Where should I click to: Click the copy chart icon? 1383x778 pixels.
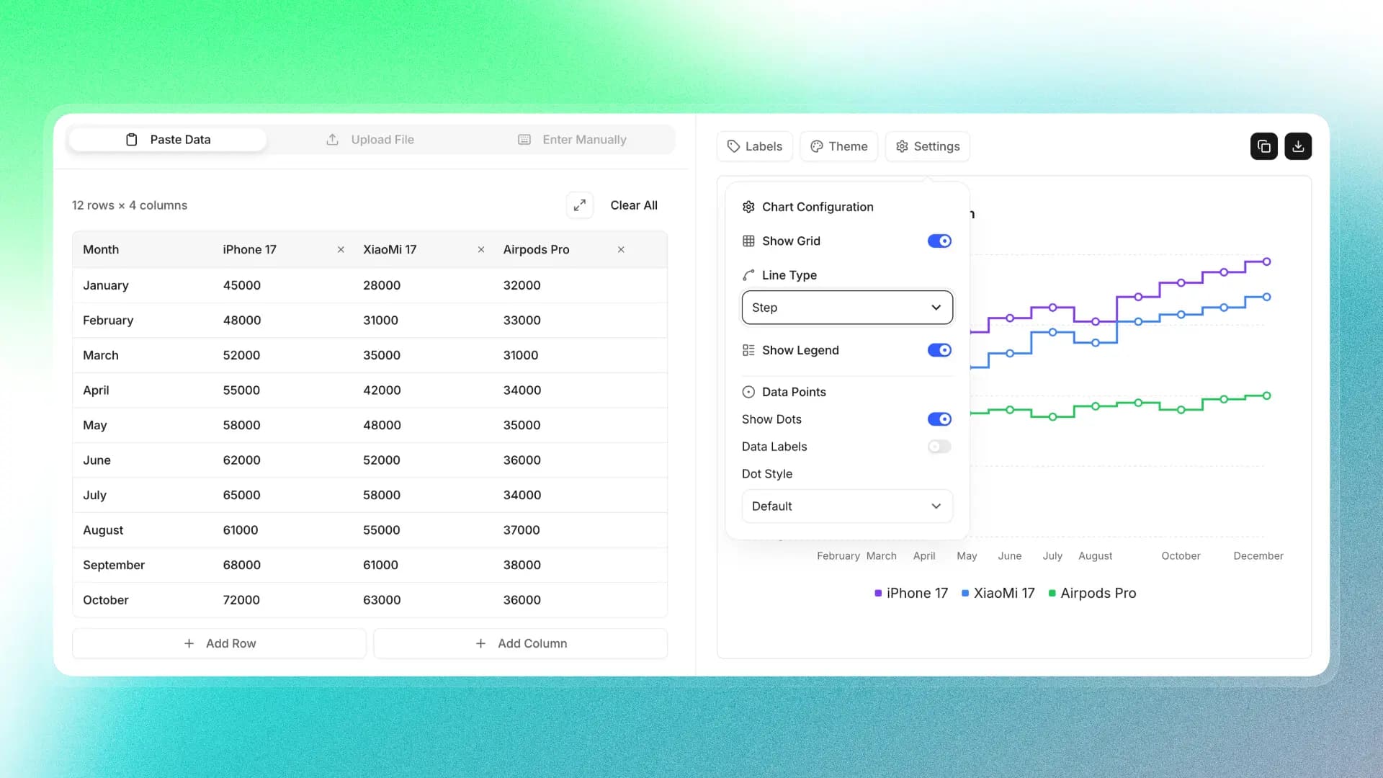point(1263,146)
